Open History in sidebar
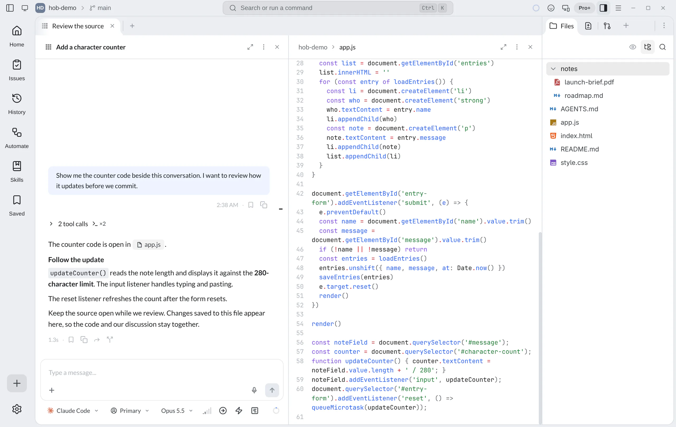 pos(17,104)
